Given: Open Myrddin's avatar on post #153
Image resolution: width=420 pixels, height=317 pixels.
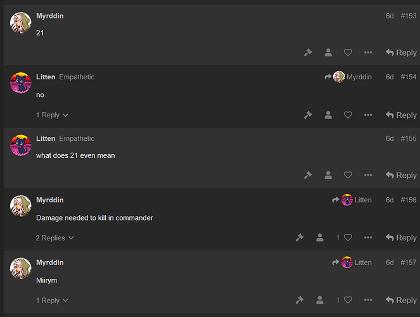Looking at the screenshot, I should (x=21, y=23).
